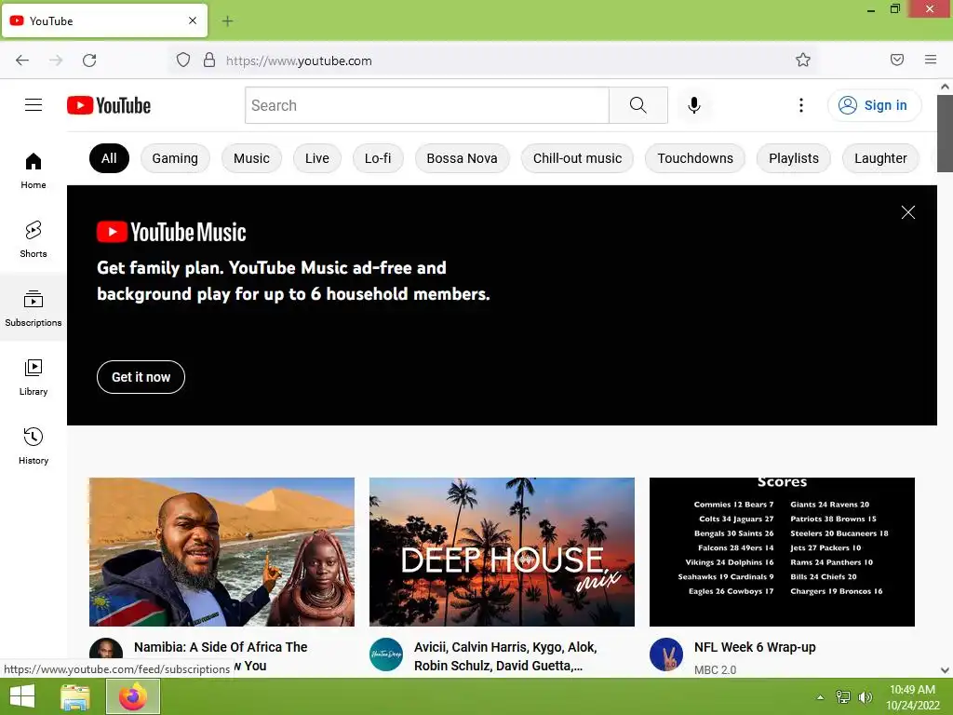Open the three-dot settings menu

pyautogui.click(x=801, y=105)
